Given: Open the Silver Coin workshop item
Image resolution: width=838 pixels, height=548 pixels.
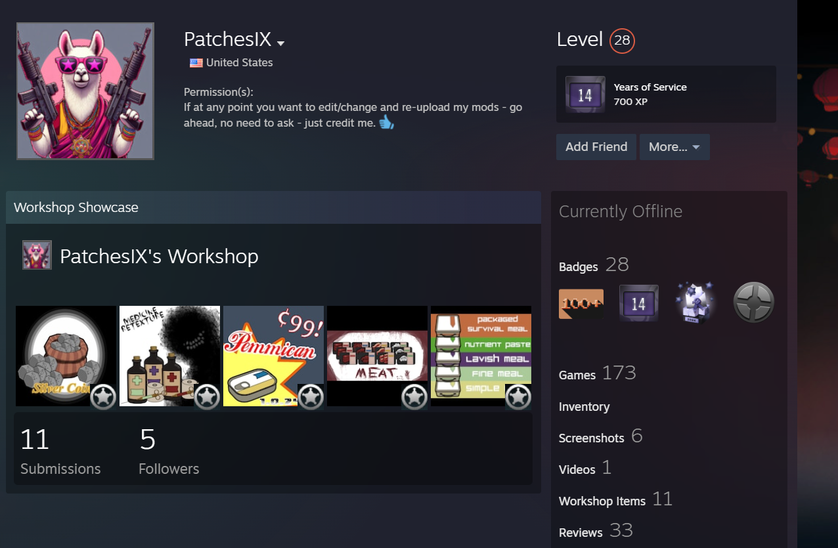Looking at the screenshot, I should (x=66, y=356).
